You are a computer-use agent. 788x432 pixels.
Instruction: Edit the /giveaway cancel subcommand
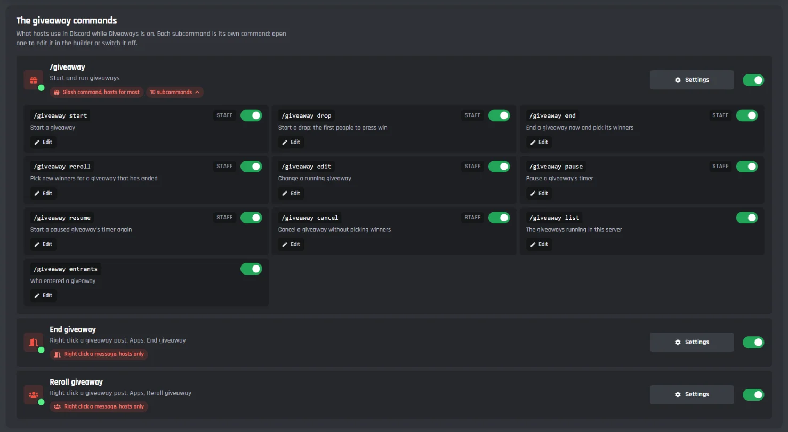(x=291, y=244)
